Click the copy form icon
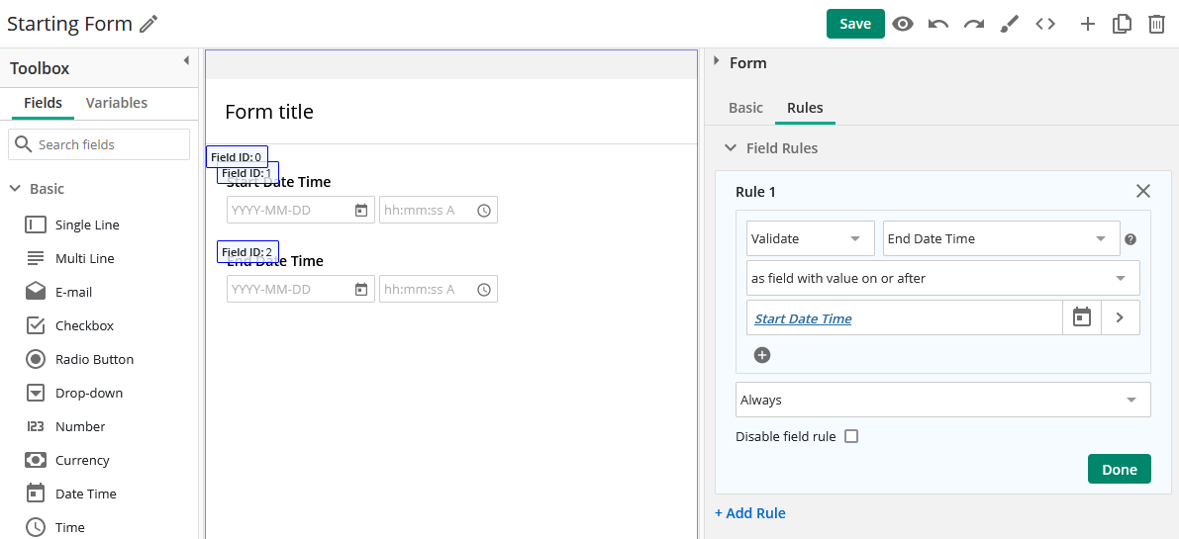This screenshot has height=539, width=1179. 1122,24
